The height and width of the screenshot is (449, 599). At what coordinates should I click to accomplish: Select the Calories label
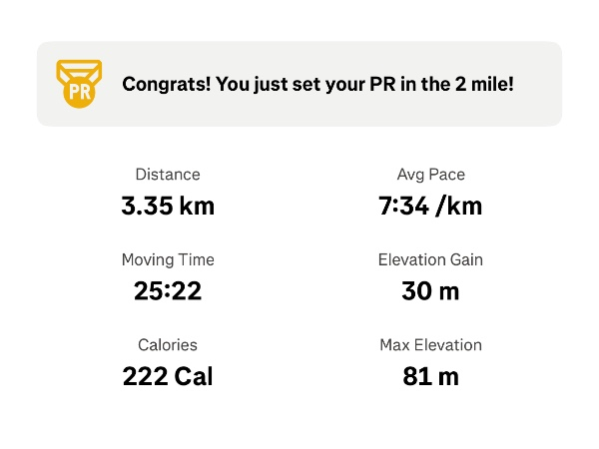point(168,345)
